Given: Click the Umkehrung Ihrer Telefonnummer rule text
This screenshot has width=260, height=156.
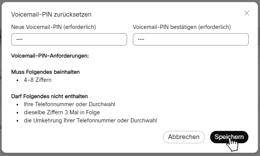Looking at the screenshot, I should point(90,120).
